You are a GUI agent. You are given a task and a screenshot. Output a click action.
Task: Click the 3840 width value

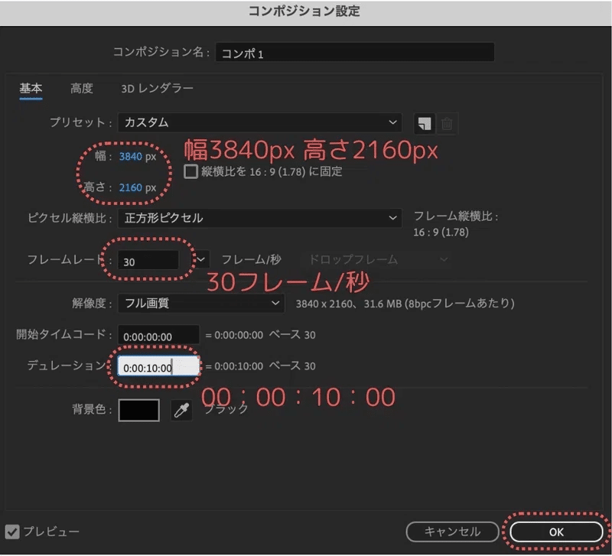coord(130,157)
